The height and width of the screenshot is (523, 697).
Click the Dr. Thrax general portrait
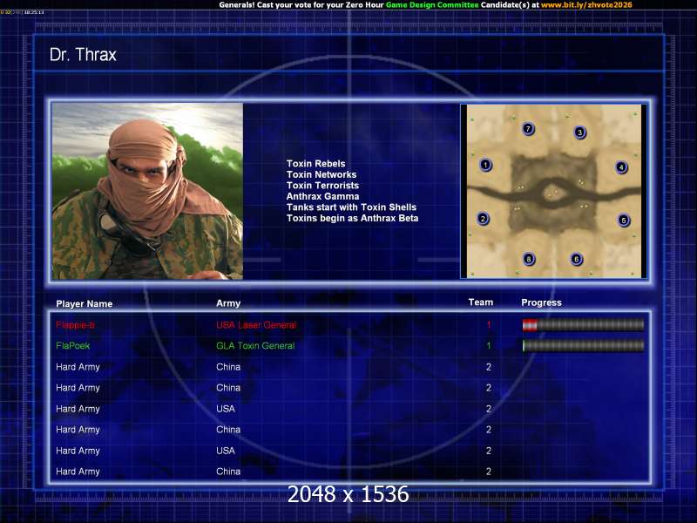(x=147, y=191)
